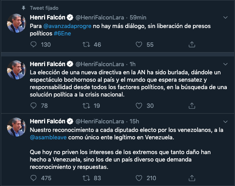Open the 59min timestamp of pinned tweet
The image size is (235, 186).
(138, 18)
